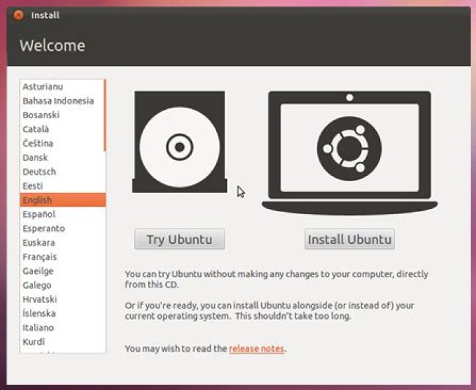Select Asturianu language

click(63, 87)
